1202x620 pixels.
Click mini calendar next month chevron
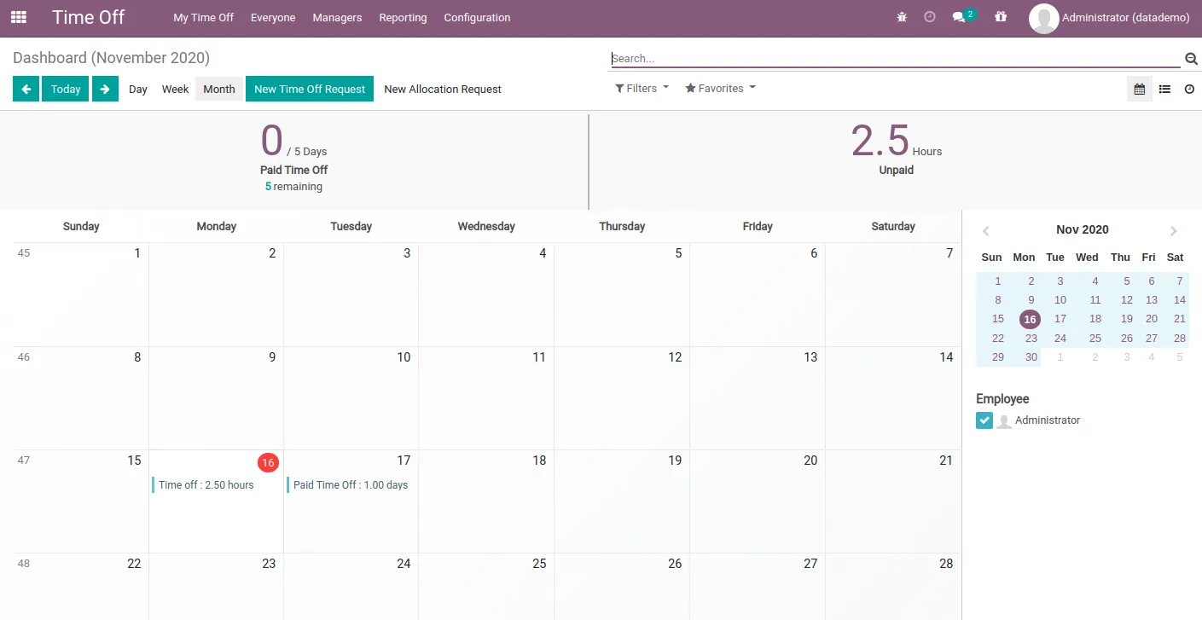pyautogui.click(x=1174, y=230)
